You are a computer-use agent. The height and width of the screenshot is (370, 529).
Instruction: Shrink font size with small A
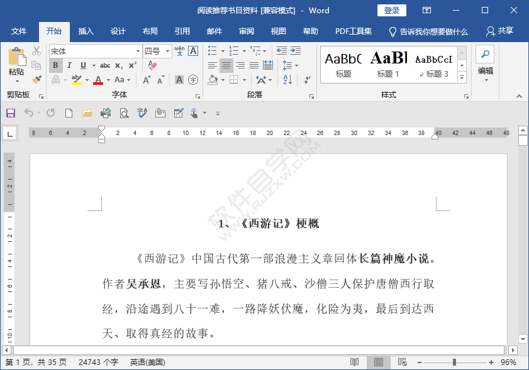click(x=160, y=80)
